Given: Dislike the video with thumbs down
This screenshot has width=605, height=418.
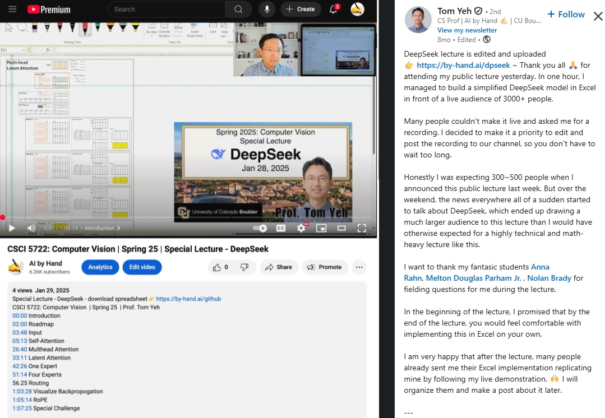Looking at the screenshot, I should pyautogui.click(x=244, y=267).
